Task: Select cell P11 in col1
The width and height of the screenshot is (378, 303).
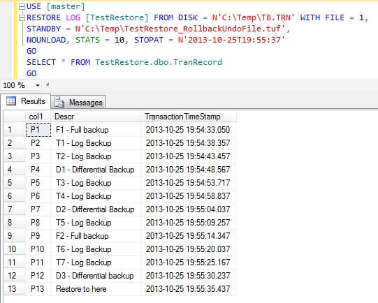Action: (38, 263)
